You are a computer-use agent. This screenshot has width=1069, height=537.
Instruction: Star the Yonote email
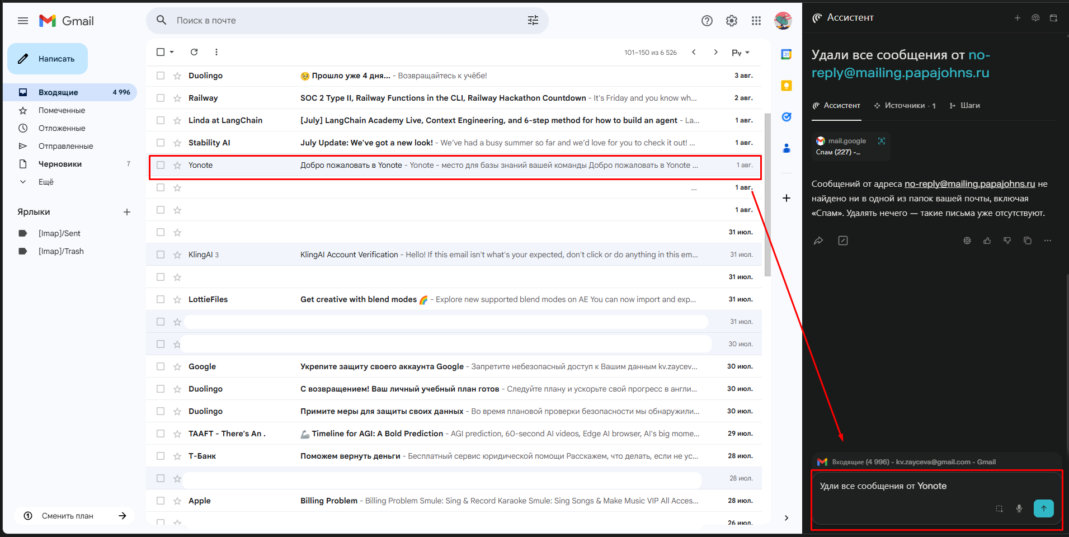pyautogui.click(x=177, y=165)
